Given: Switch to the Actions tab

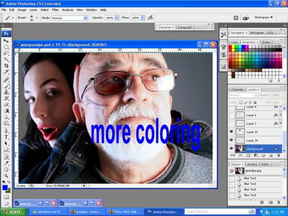Looking at the screenshot, I should pyautogui.click(x=252, y=164).
